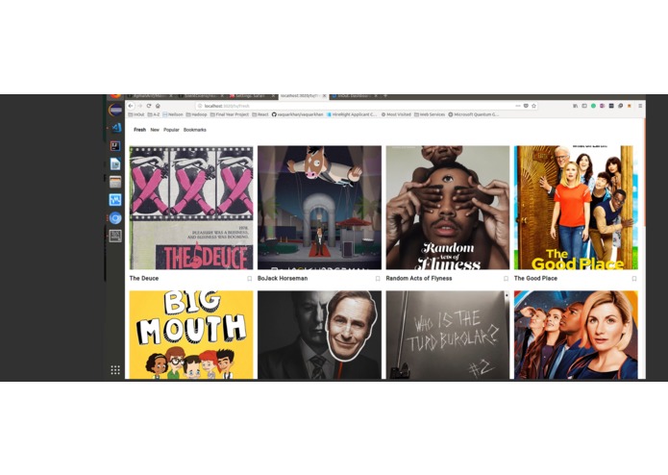The height and width of the screenshot is (475, 668).
Task: Open The Deuce poster
Action: pyautogui.click(x=191, y=208)
